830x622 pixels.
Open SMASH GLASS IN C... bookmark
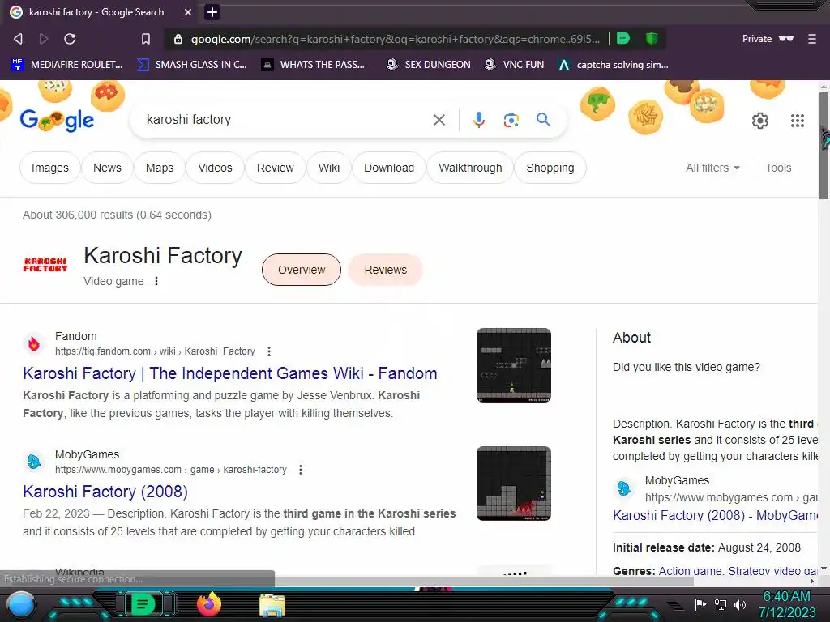192,65
